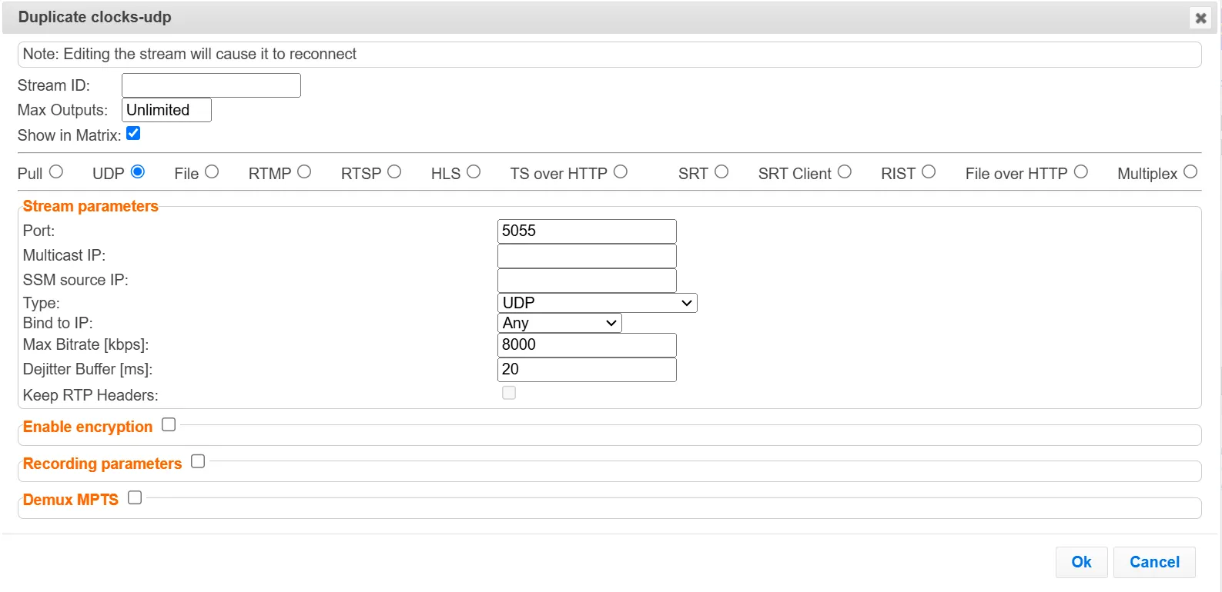Select the RTMP radio button
1222x592 pixels.
coord(304,172)
